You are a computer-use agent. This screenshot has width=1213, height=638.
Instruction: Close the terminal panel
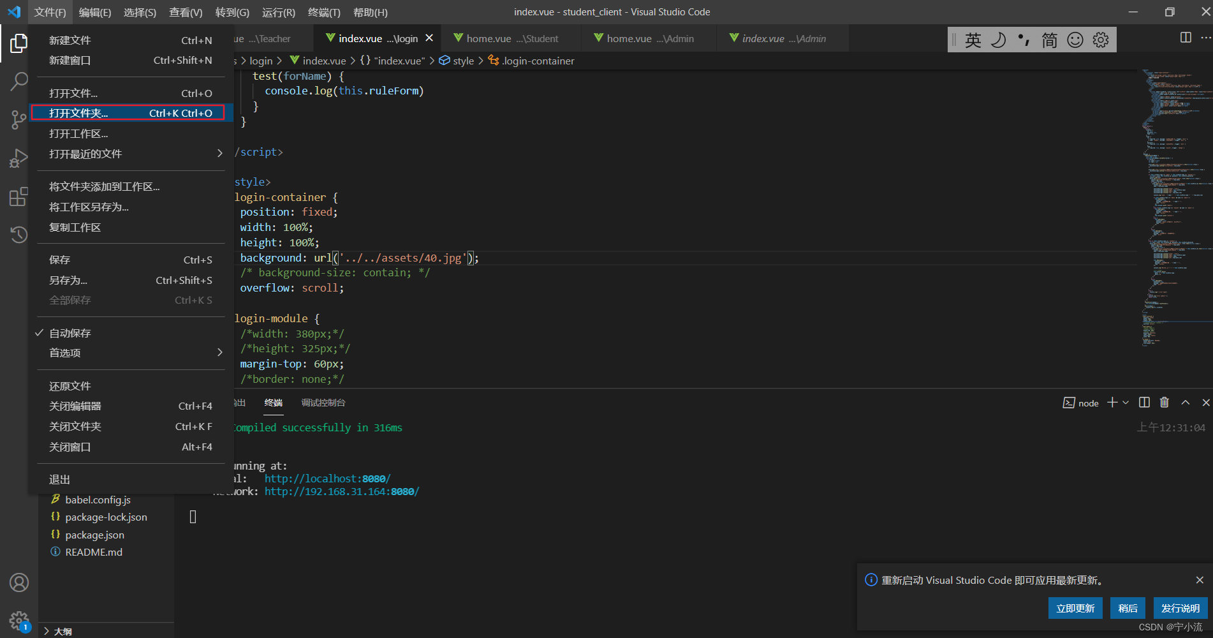(x=1205, y=403)
